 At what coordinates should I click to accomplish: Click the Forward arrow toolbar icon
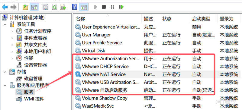coord(13,7)
